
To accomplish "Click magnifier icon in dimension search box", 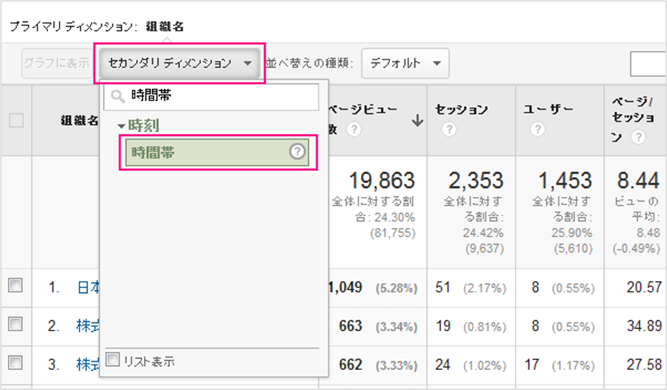I will [x=118, y=97].
